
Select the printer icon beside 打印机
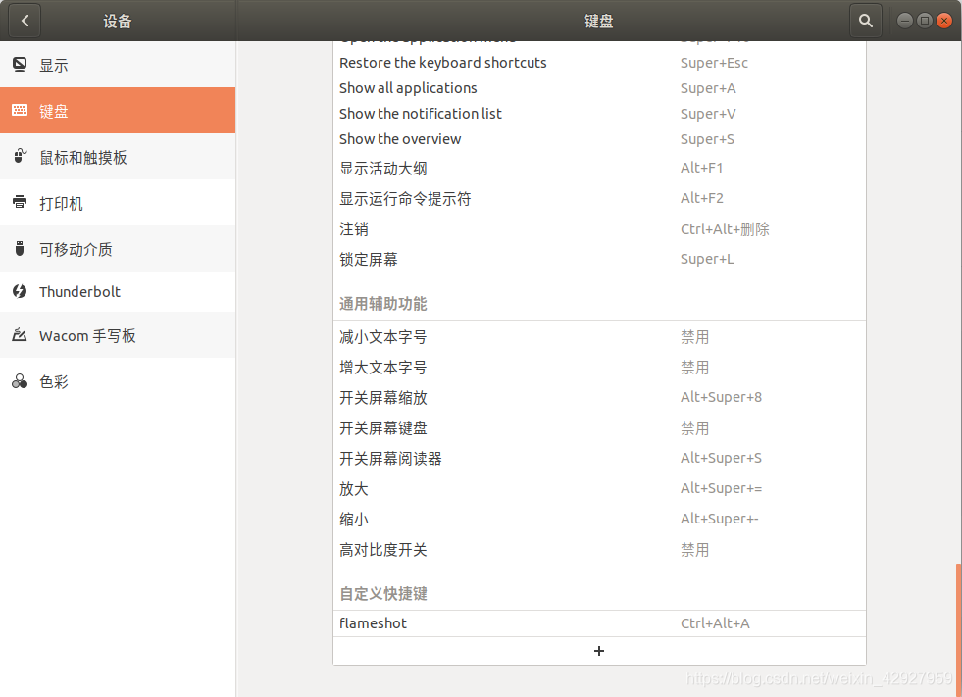20,202
